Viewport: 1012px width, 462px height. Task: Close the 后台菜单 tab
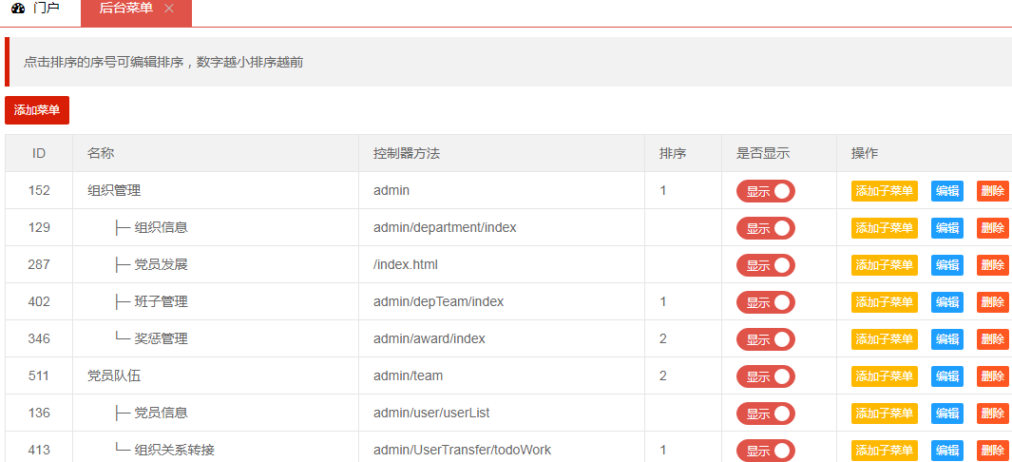click(169, 9)
